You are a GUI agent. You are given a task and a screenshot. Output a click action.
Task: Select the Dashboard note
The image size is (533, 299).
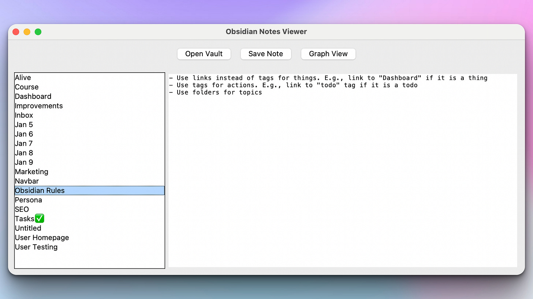[90, 96]
